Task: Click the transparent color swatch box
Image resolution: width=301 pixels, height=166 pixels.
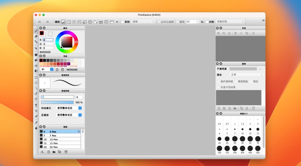Action: [x=50, y=34]
